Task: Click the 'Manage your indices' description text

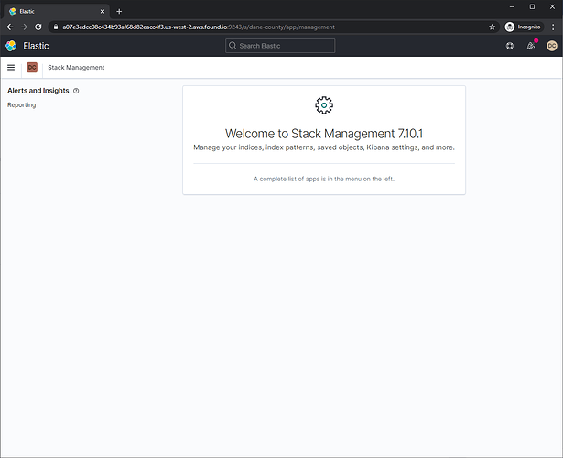Action: (x=324, y=147)
